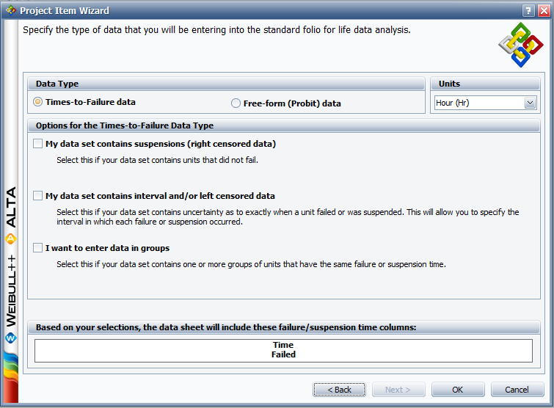This screenshot has height=408, width=554.
Task: Cancel the wizard
Action: 517,389
